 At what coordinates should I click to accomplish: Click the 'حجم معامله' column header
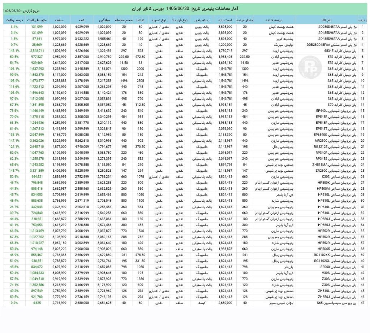[x=124, y=20]
